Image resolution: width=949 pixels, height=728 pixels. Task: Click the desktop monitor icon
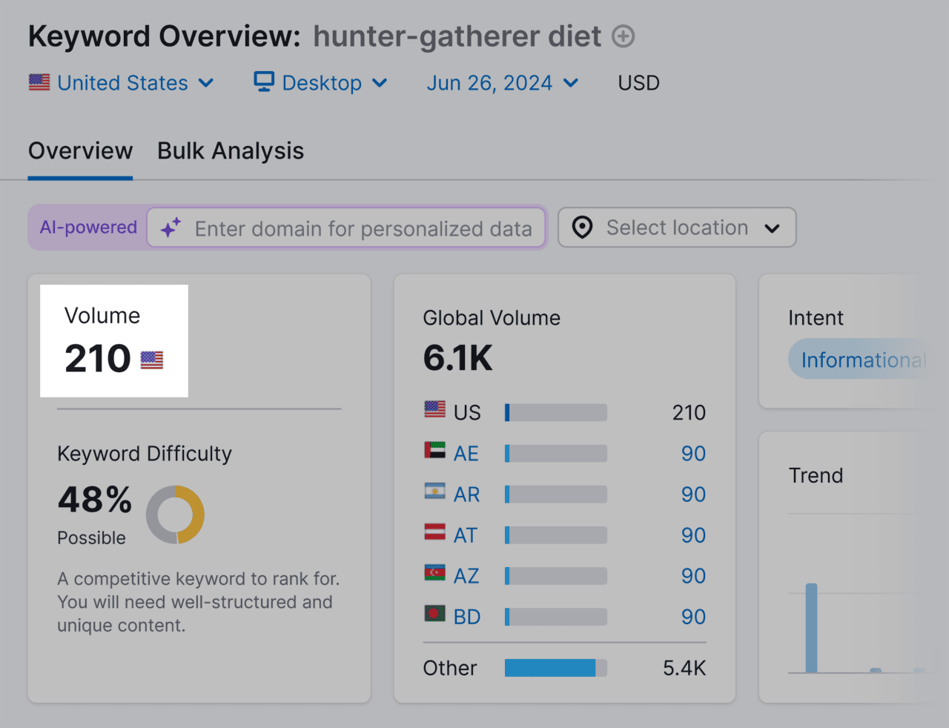point(264,82)
